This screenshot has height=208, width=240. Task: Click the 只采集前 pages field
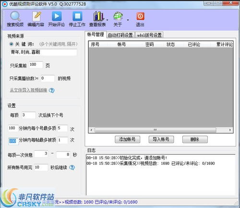(x=36, y=65)
